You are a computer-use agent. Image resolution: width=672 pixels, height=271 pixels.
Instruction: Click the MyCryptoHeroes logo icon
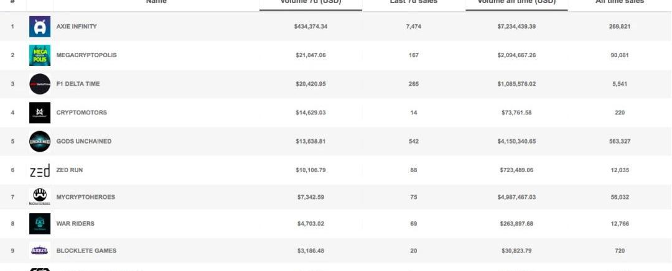(x=40, y=197)
